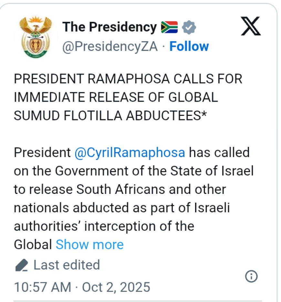This screenshot has width=281, height=302.
Task: View edit history via Last edited text
Action: [x=67, y=265]
